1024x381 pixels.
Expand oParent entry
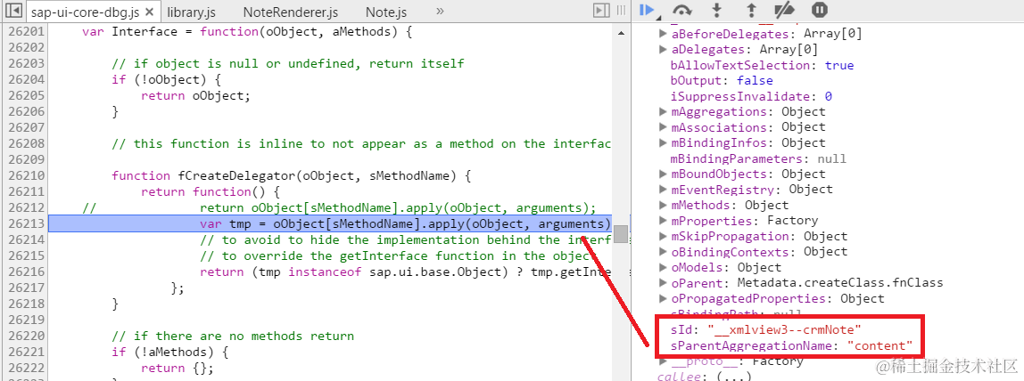click(663, 283)
